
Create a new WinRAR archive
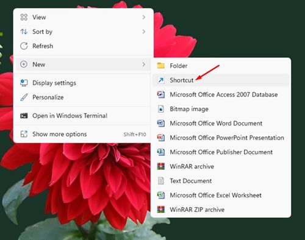point(221,166)
